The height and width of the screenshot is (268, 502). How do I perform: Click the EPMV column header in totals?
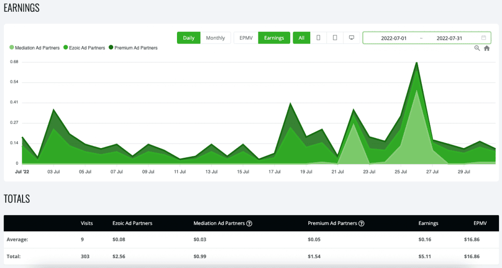(480, 223)
